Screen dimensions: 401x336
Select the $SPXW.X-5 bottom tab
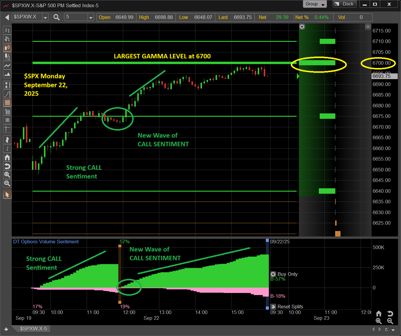pos(33,328)
